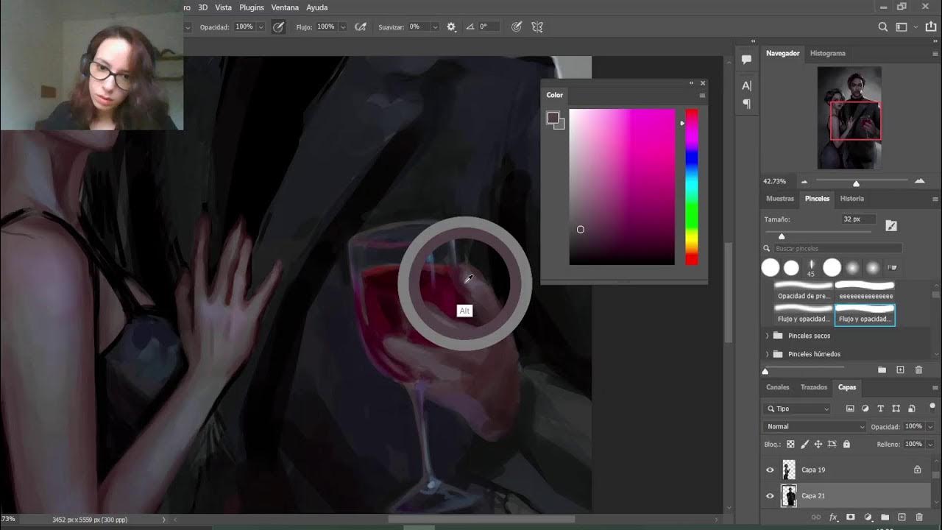
Task: Open brush settings panel toggle icon
Action: click(x=891, y=225)
